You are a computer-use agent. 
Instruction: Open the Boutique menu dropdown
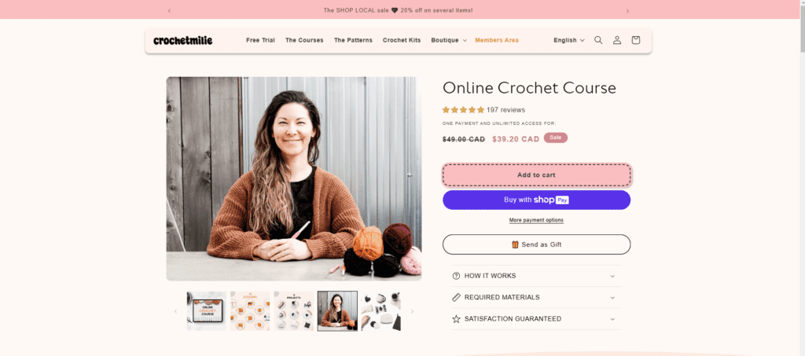[449, 40]
